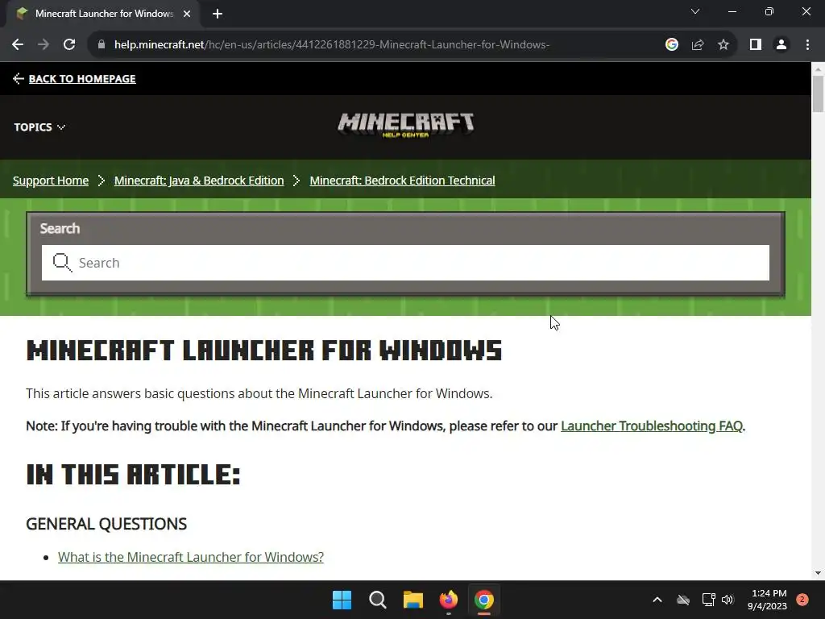Minimize the Chrome window
The width and height of the screenshot is (825, 619).
click(732, 11)
